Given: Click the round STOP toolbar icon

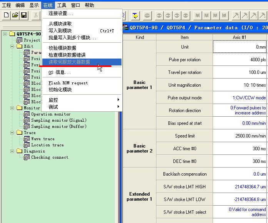Looking at the screenshot, I should pyautogui.click(x=147, y=15).
